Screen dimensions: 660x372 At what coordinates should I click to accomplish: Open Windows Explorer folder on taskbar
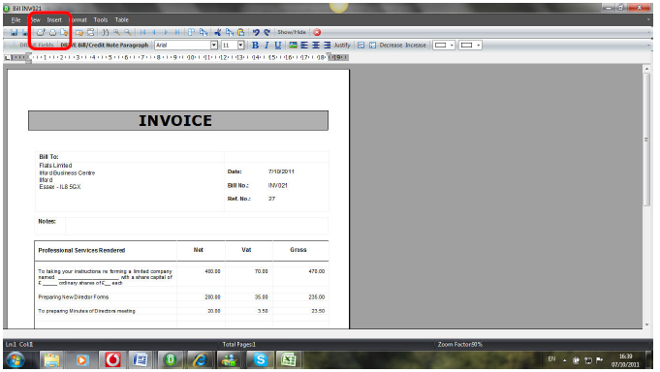pos(51,359)
